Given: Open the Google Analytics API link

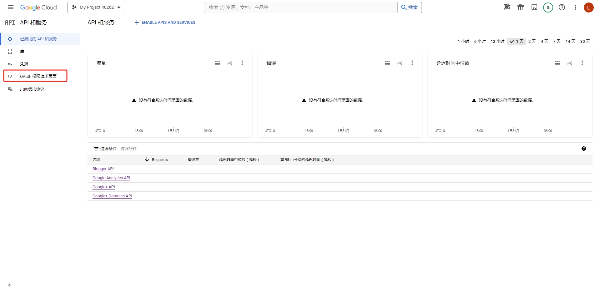Looking at the screenshot, I should click(x=111, y=178).
